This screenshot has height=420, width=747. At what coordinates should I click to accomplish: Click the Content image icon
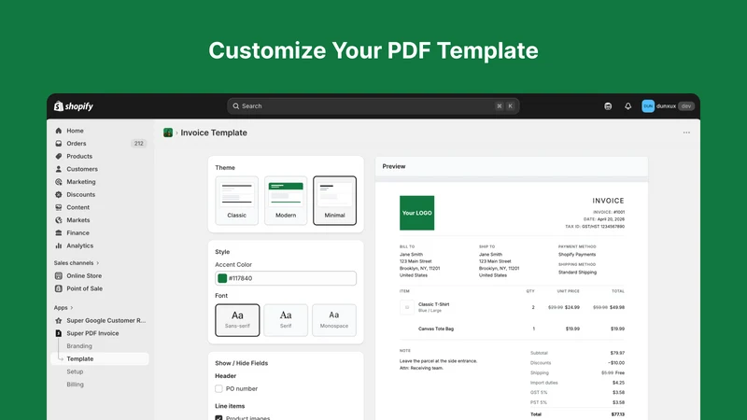tap(59, 207)
